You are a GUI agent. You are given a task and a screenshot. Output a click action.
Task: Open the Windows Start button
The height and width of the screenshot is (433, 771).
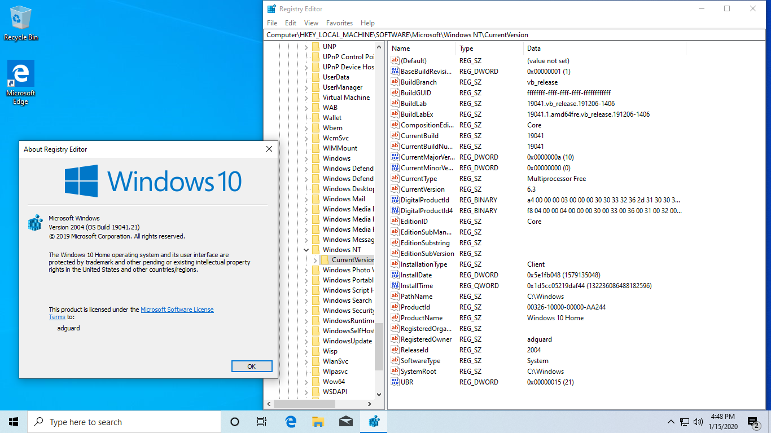click(14, 422)
